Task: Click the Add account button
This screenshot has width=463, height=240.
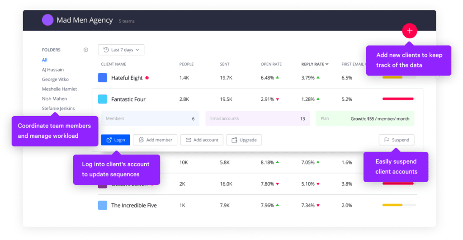Action: point(201,140)
